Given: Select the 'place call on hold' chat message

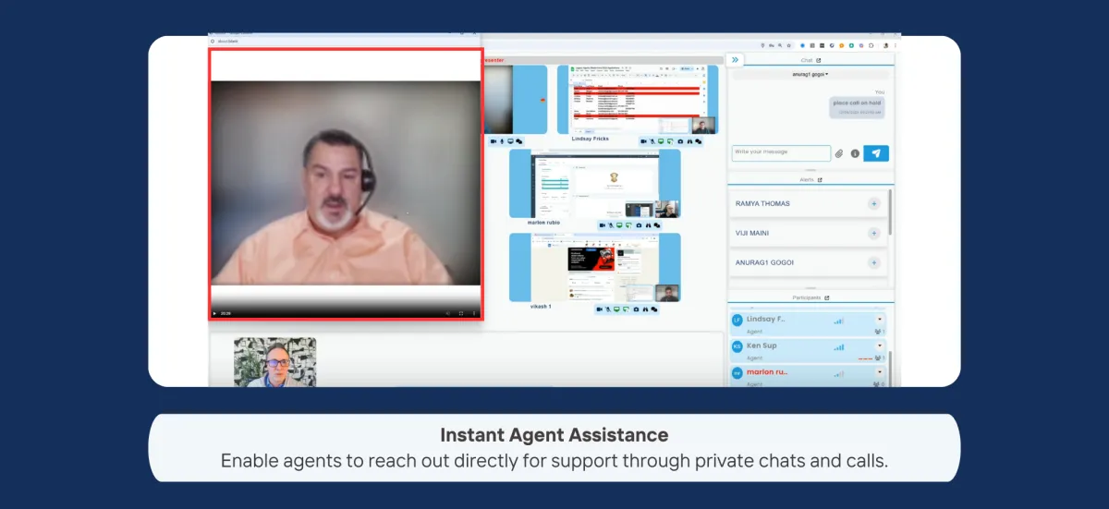Looking at the screenshot, I should (x=858, y=107).
